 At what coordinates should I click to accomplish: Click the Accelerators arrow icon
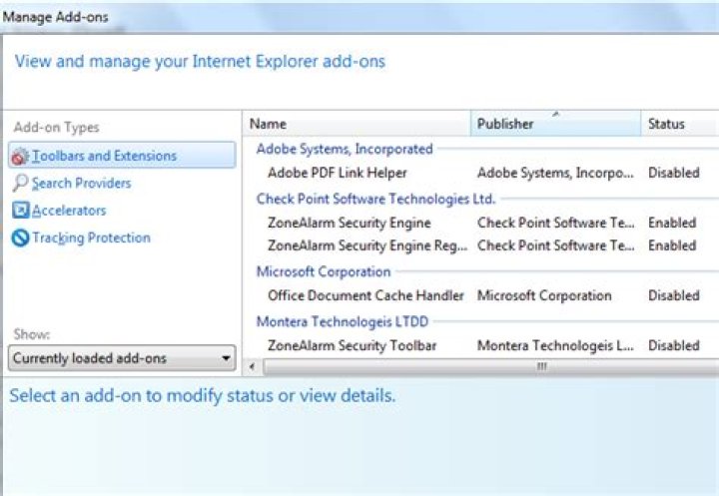[21, 211]
